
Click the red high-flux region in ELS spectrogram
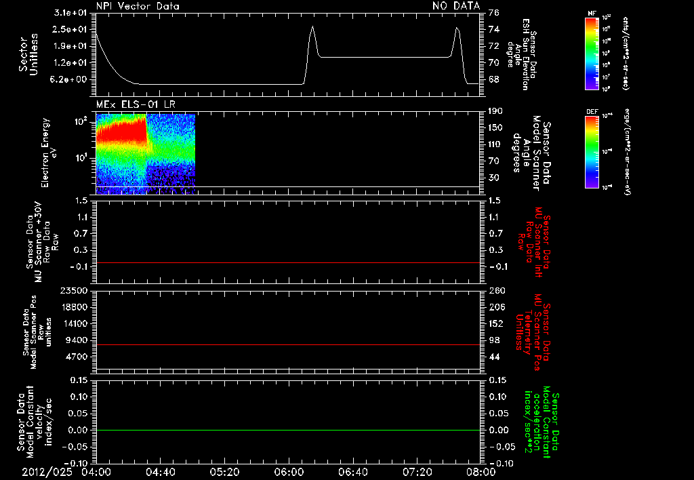122,131
